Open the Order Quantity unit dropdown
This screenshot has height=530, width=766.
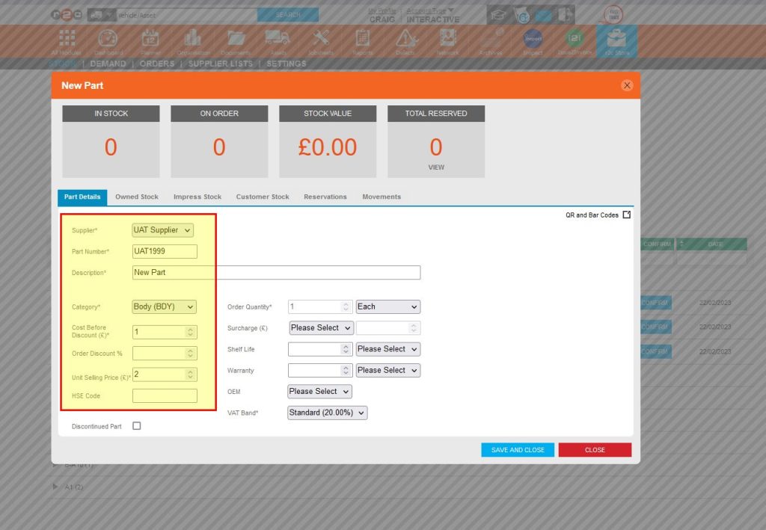(387, 306)
